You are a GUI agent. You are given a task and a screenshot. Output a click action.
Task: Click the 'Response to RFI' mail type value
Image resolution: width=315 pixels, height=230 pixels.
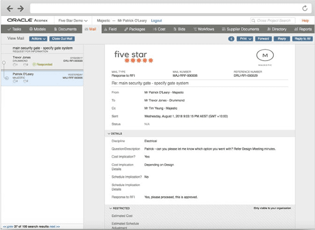[123, 75]
